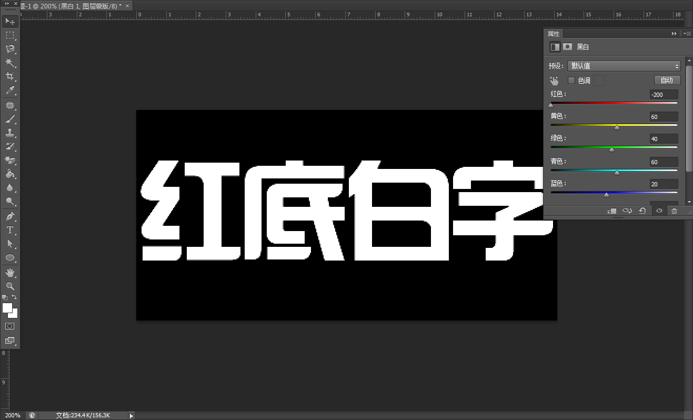Toggle Quick Mask mode
This screenshot has width=693, height=420.
click(x=10, y=326)
